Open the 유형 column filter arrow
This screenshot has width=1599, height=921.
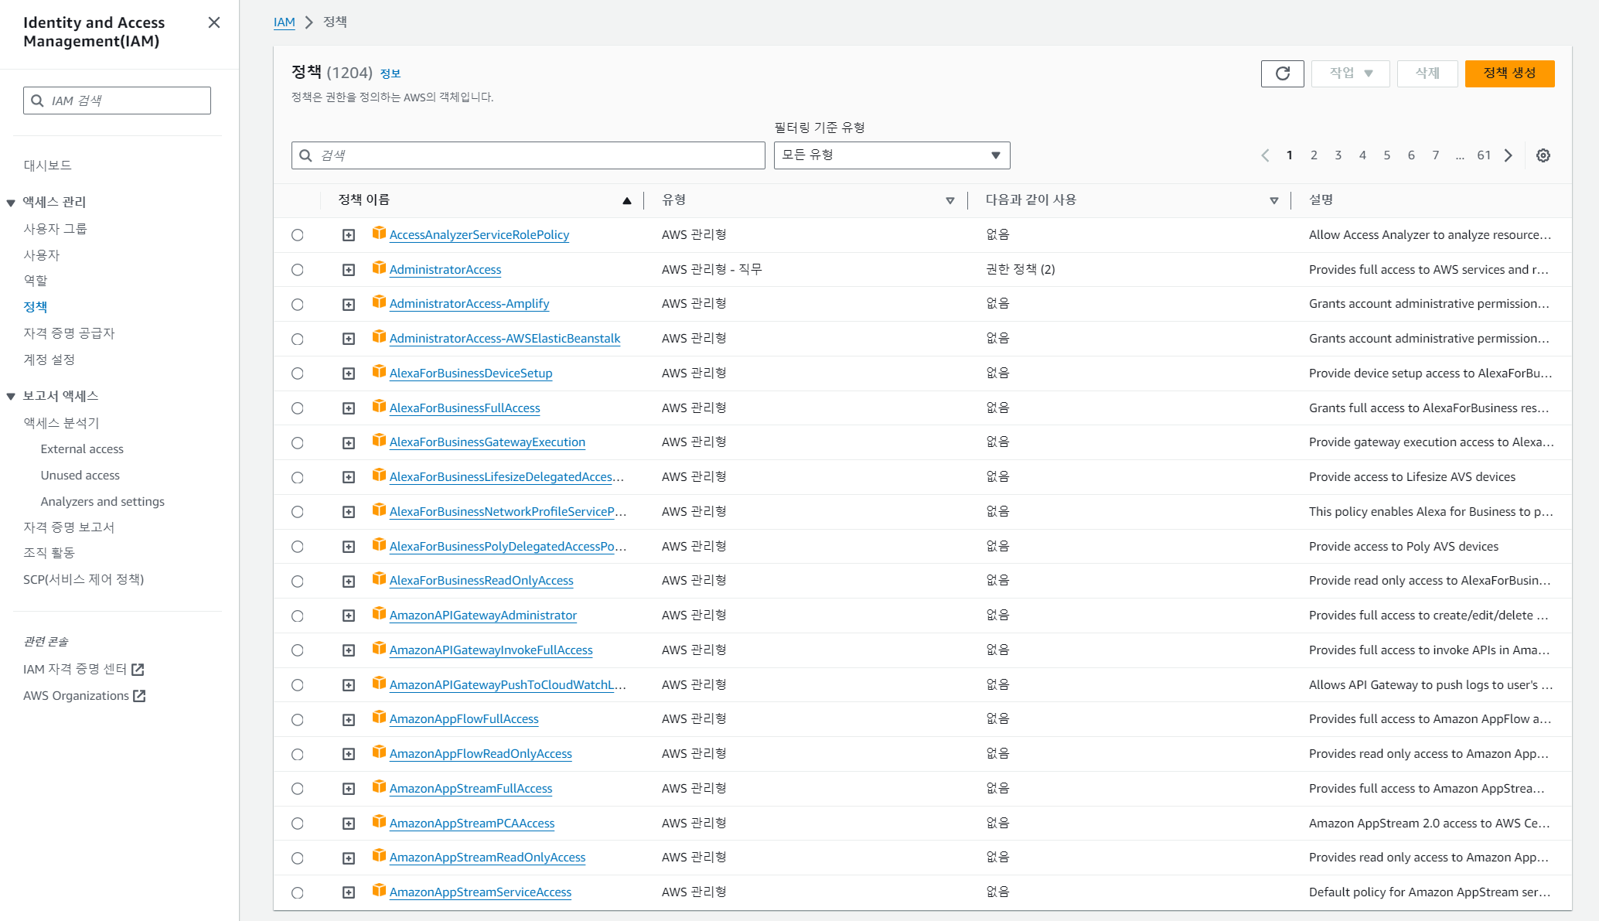pos(950,201)
